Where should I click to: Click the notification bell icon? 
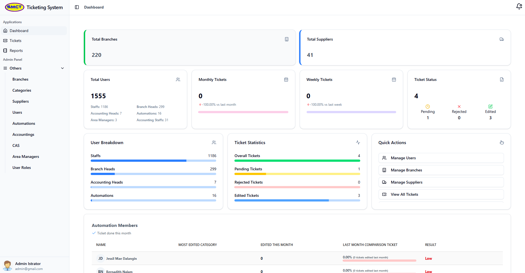(x=519, y=6)
